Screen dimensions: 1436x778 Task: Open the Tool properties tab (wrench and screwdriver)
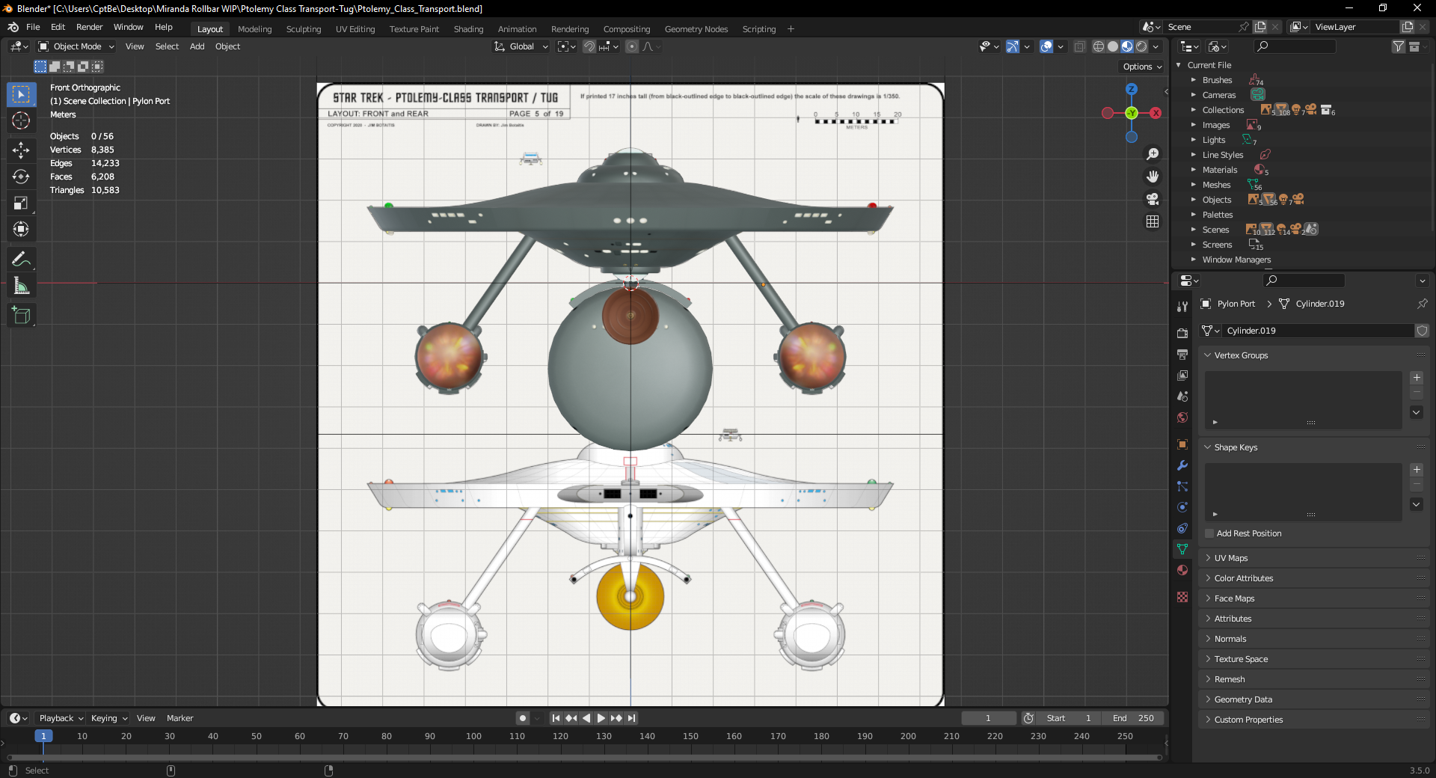coord(1182,307)
